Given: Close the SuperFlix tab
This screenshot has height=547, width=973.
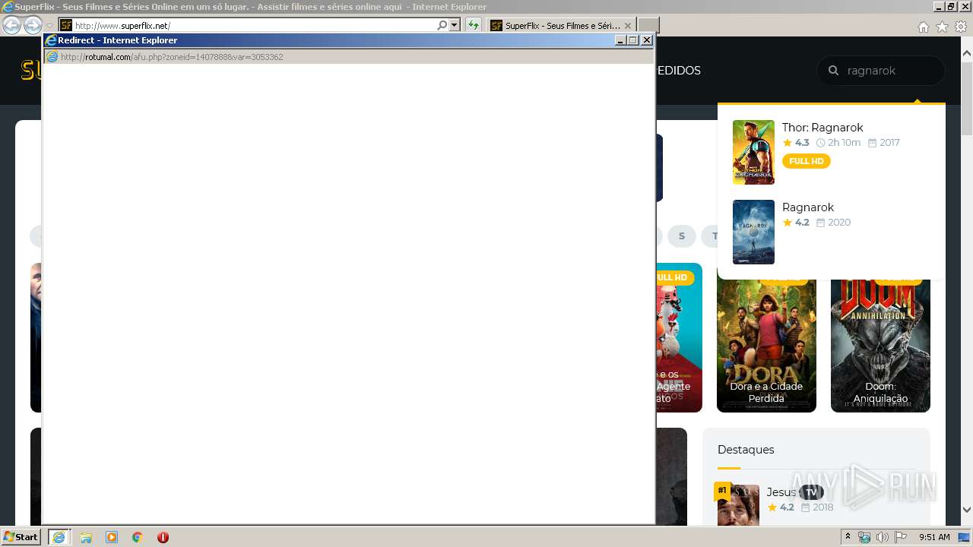Looking at the screenshot, I should tap(628, 25).
